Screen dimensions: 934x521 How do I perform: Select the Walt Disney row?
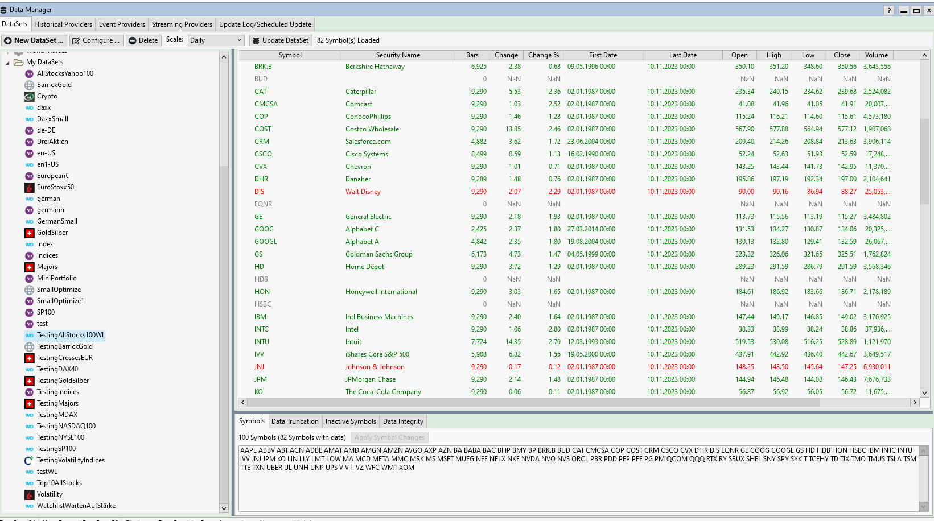click(363, 192)
